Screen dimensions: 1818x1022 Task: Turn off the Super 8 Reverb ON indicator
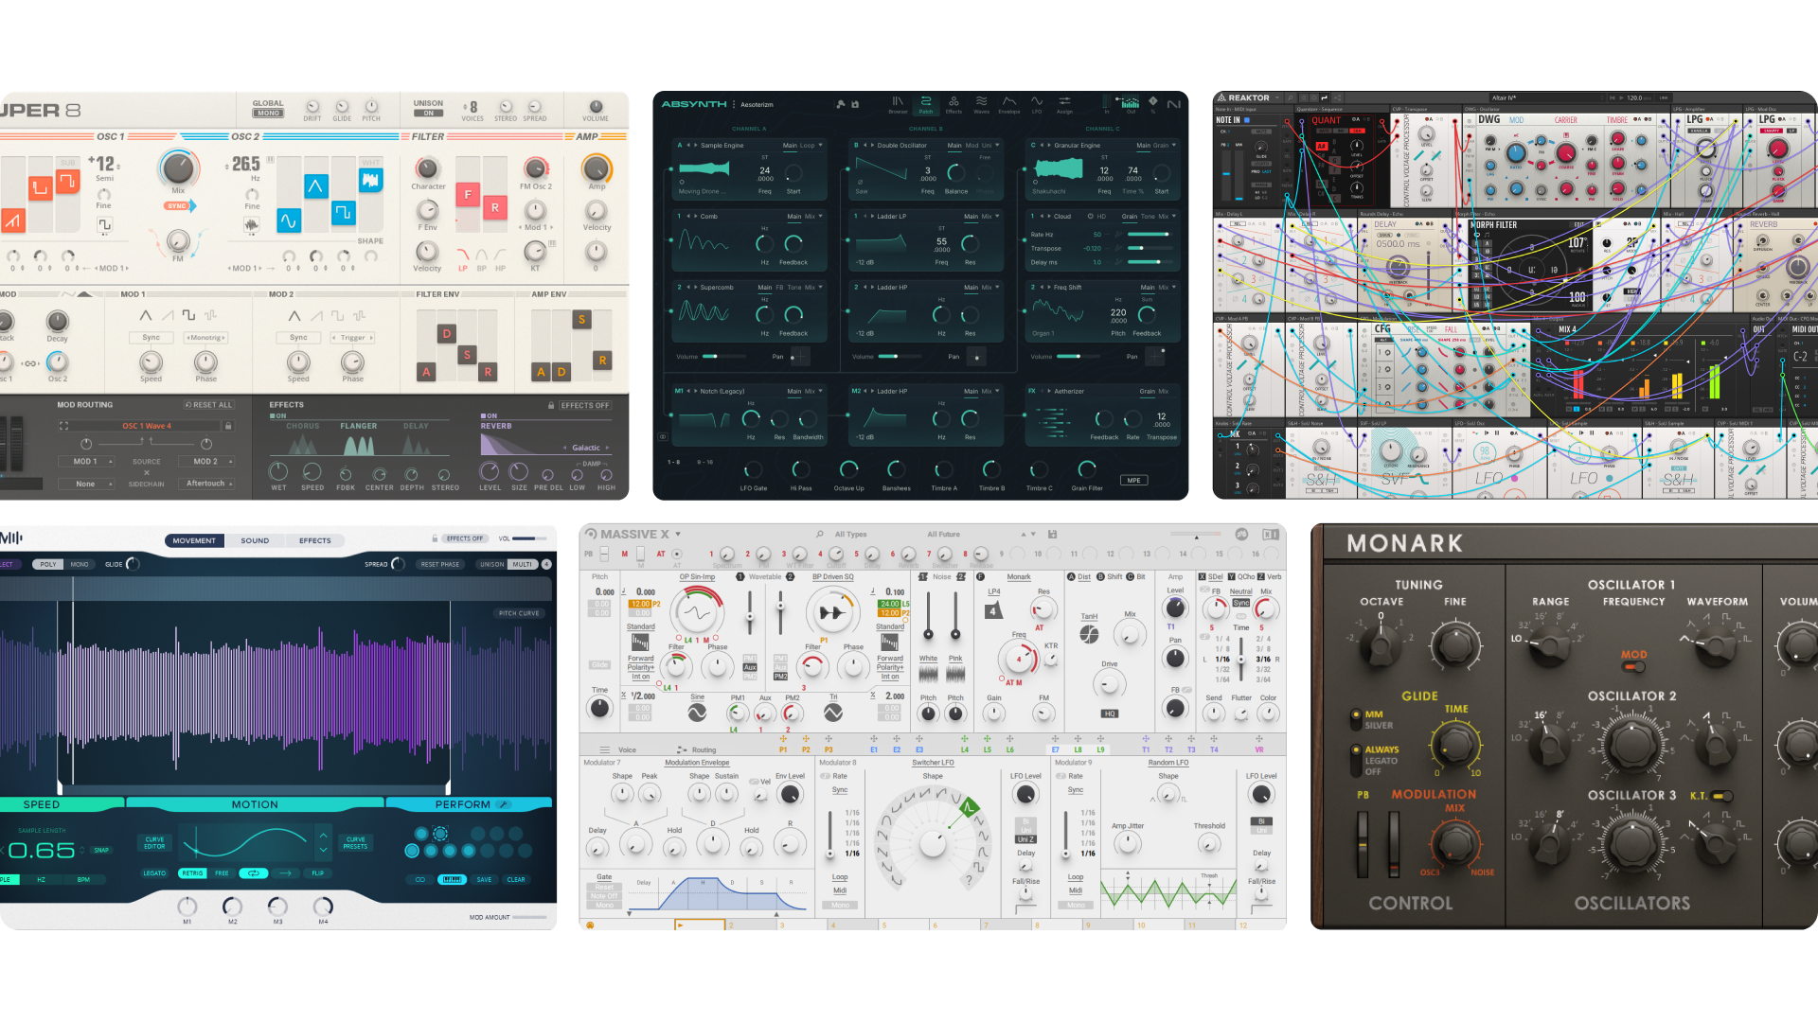coord(489,415)
